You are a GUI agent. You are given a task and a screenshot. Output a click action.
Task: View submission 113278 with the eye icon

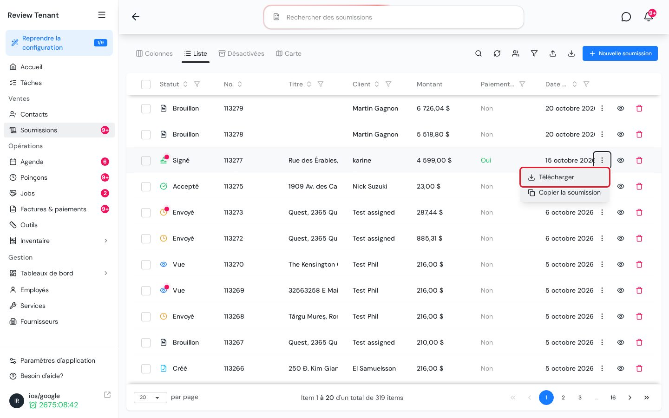[621, 134]
